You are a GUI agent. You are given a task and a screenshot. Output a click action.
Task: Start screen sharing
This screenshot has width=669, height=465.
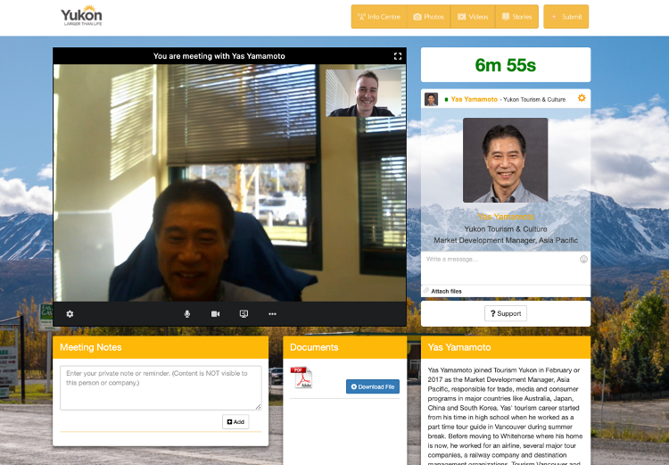point(244,314)
